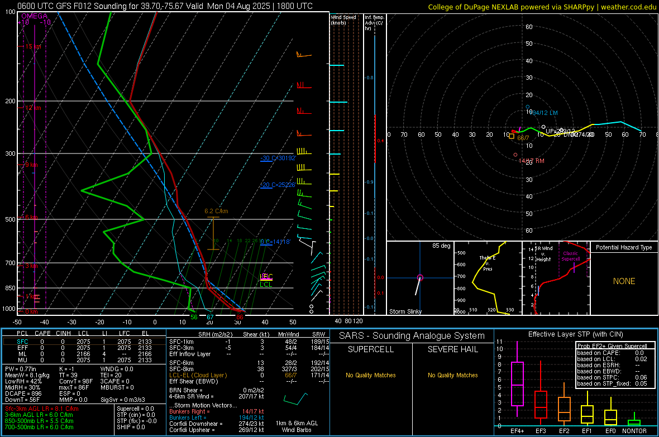The height and width of the screenshot is (437, 659).
Task: Click the Theta-E v. Pres label
Action: pyautogui.click(x=488, y=263)
